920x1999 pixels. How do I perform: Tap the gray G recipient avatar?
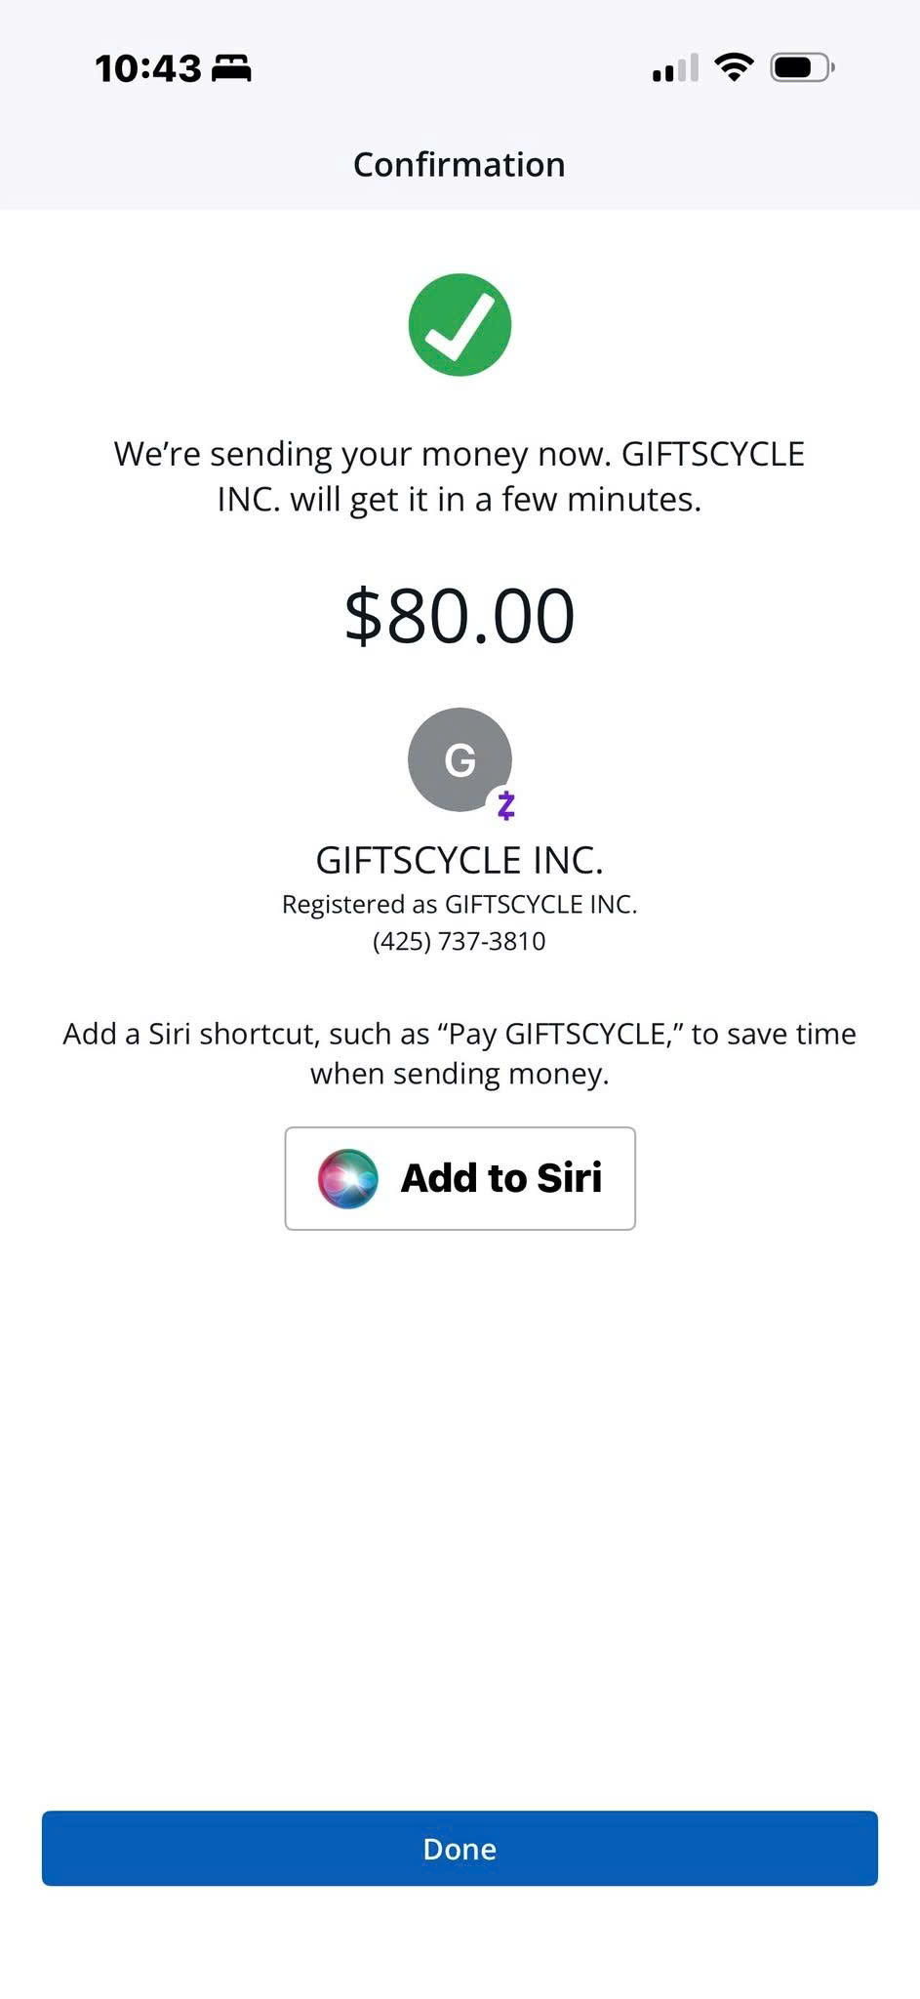(x=460, y=759)
